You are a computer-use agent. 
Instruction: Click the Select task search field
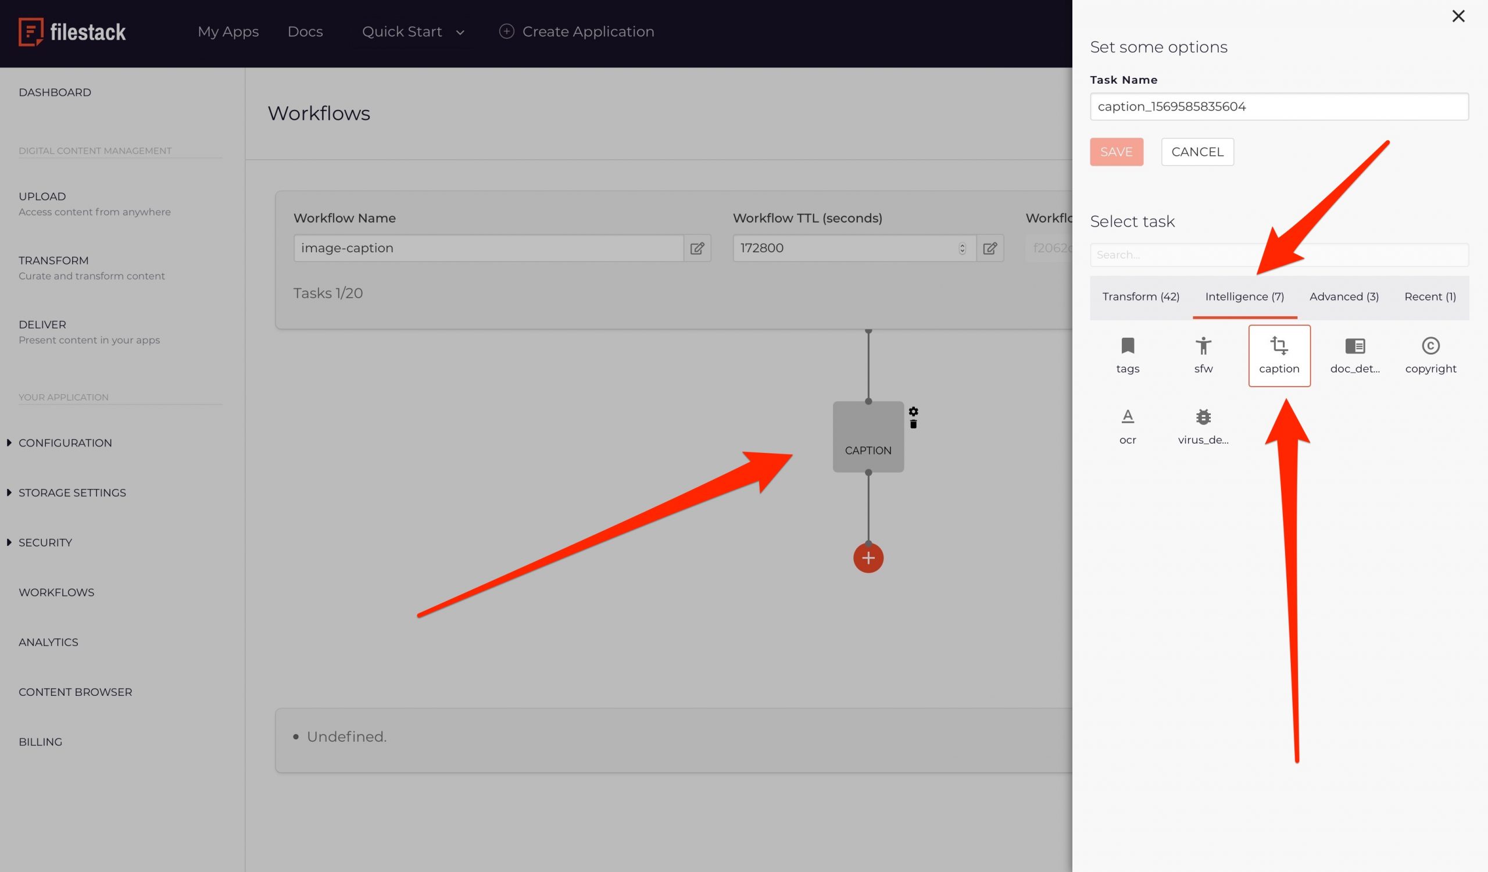[x=1279, y=255]
